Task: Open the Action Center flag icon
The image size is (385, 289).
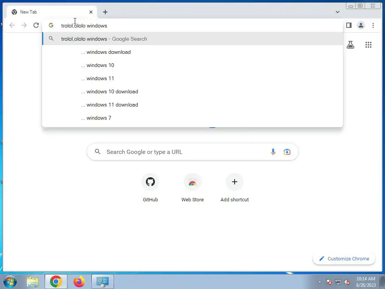Action: 329,282
